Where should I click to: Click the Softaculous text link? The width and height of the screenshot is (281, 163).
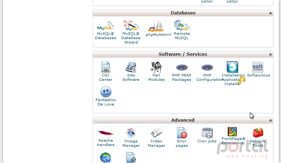[259, 75]
